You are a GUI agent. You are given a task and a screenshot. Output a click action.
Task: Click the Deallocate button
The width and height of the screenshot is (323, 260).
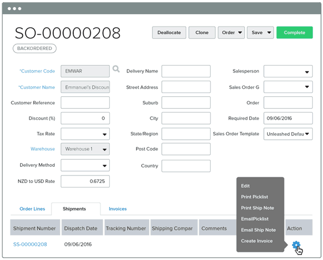[169, 32]
